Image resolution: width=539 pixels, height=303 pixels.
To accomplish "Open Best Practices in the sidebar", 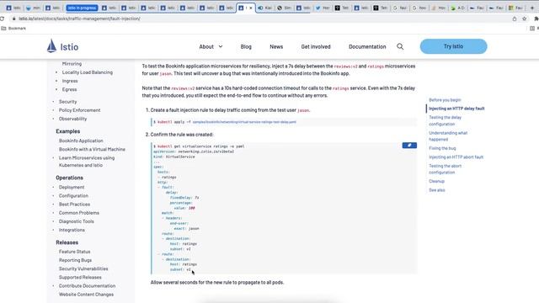I will coord(74,205).
